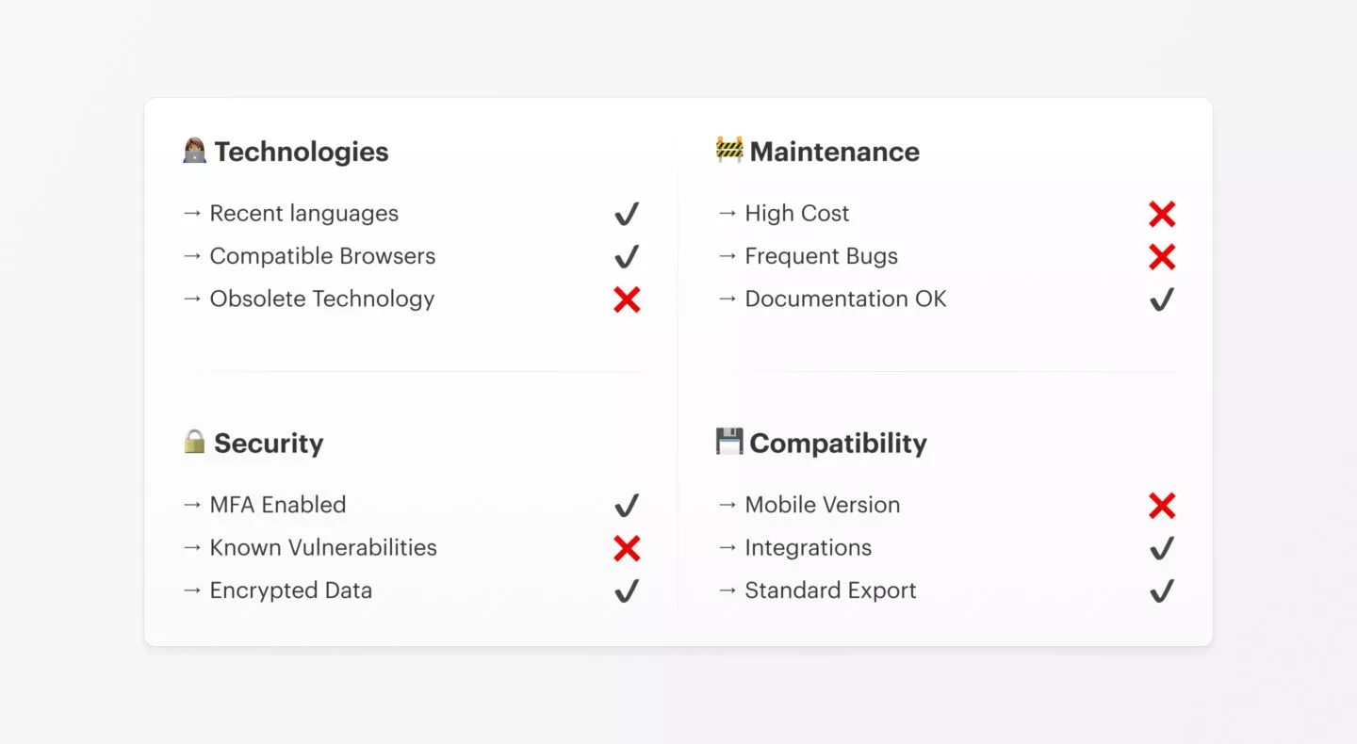1357x744 pixels.
Task: Toggle the checkmark for Documentation OK
Action: point(1162,299)
